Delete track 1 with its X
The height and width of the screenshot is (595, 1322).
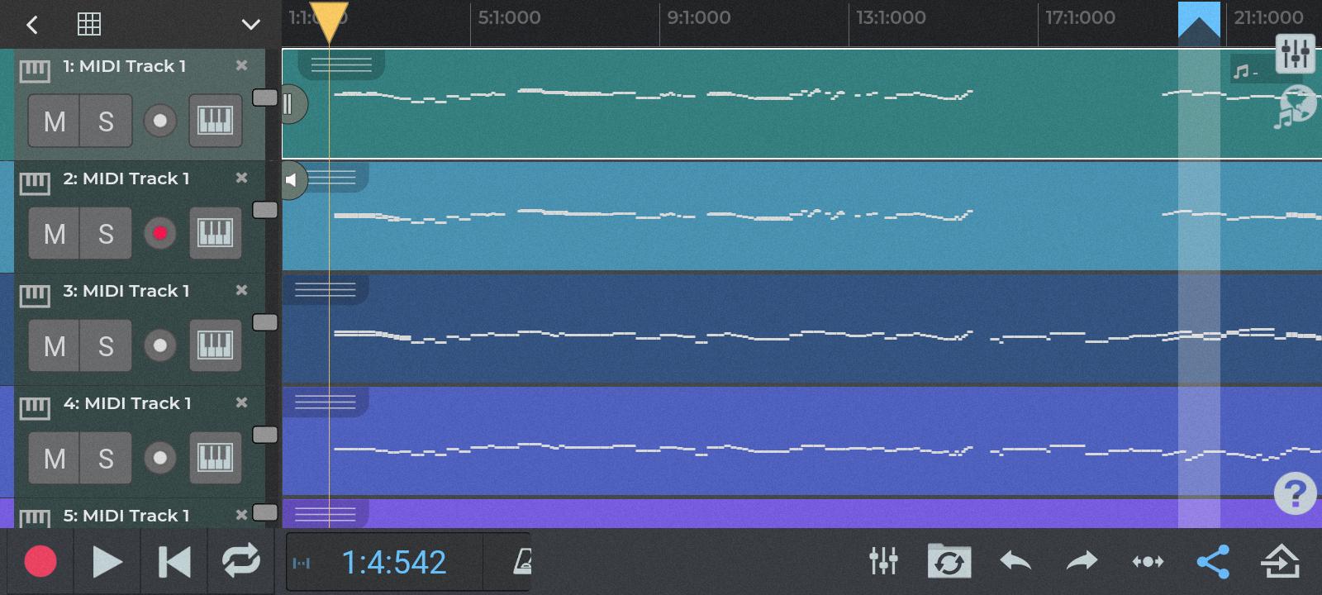[241, 65]
